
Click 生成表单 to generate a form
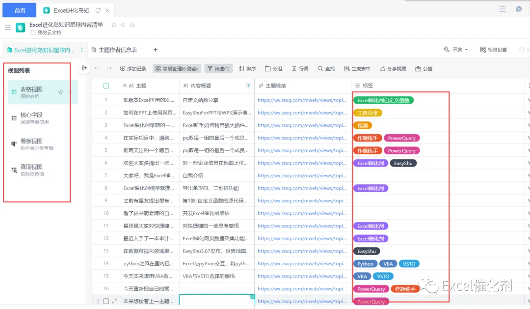pyautogui.click(x=357, y=69)
